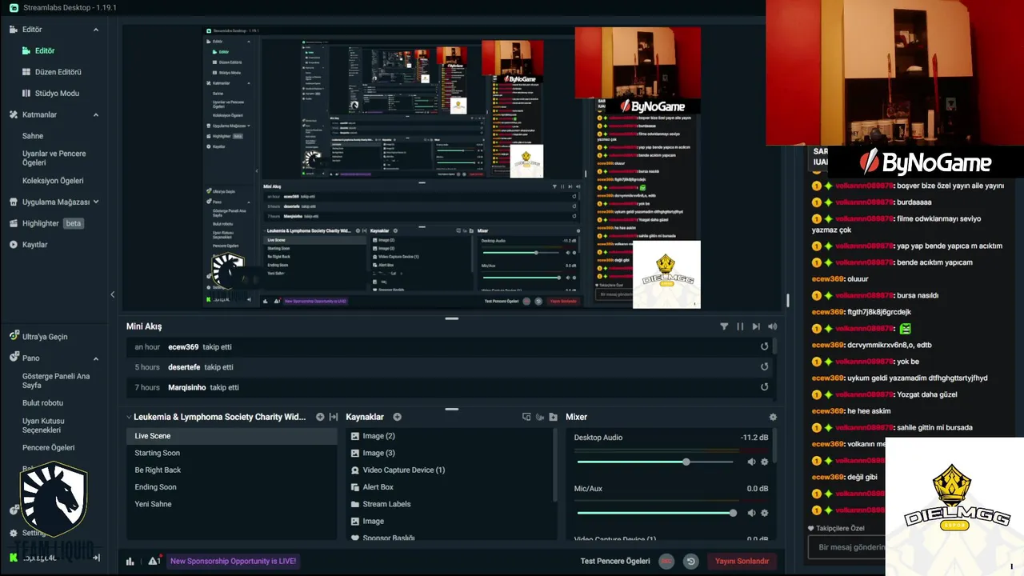
Task: Open performance stats bar-chart icon
Action: 130,561
